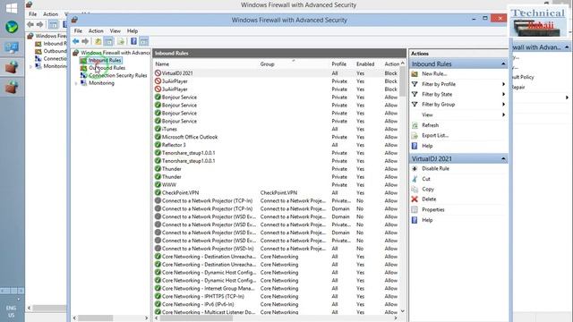Click the rules list vertical scrollbar thumb
The width and height of the screenshot is (573, 322).
(403, 81)
